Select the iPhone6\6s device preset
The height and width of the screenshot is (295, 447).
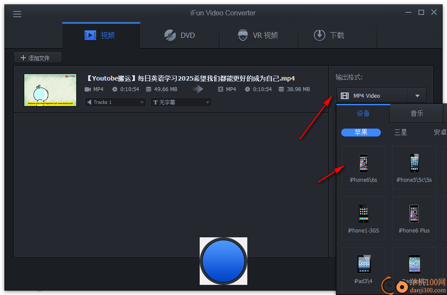[364, 168]
